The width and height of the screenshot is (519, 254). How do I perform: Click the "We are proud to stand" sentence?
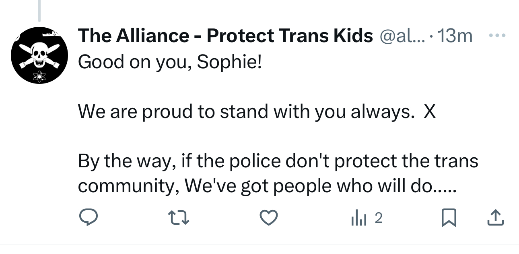pos(246,112)
